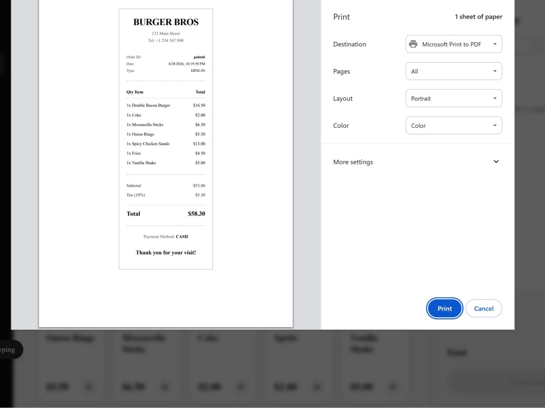Click the 'DINE-IN' type value
The image size is (545, 408).
click(x=198, y=70)
